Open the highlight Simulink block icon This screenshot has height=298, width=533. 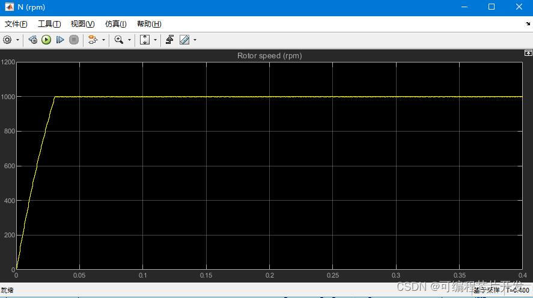pyautogui.click(x=93, y=40)
